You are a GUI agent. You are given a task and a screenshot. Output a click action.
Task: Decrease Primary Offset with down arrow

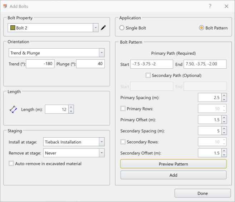pos(224,122)
